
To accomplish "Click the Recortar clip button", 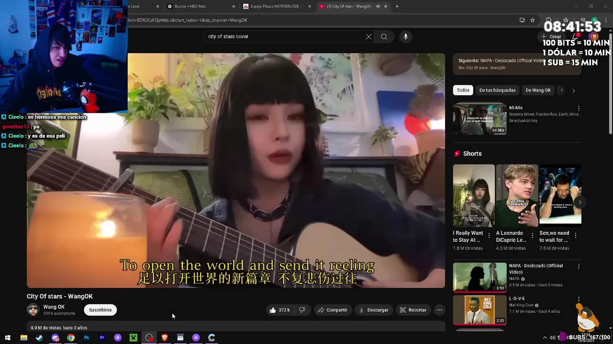I will (x=413, y=310).
